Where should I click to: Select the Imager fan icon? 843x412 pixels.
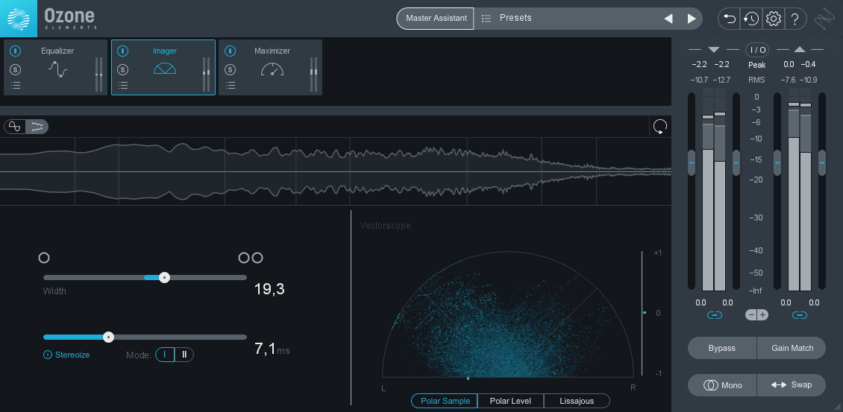click(x=165, y=68)
